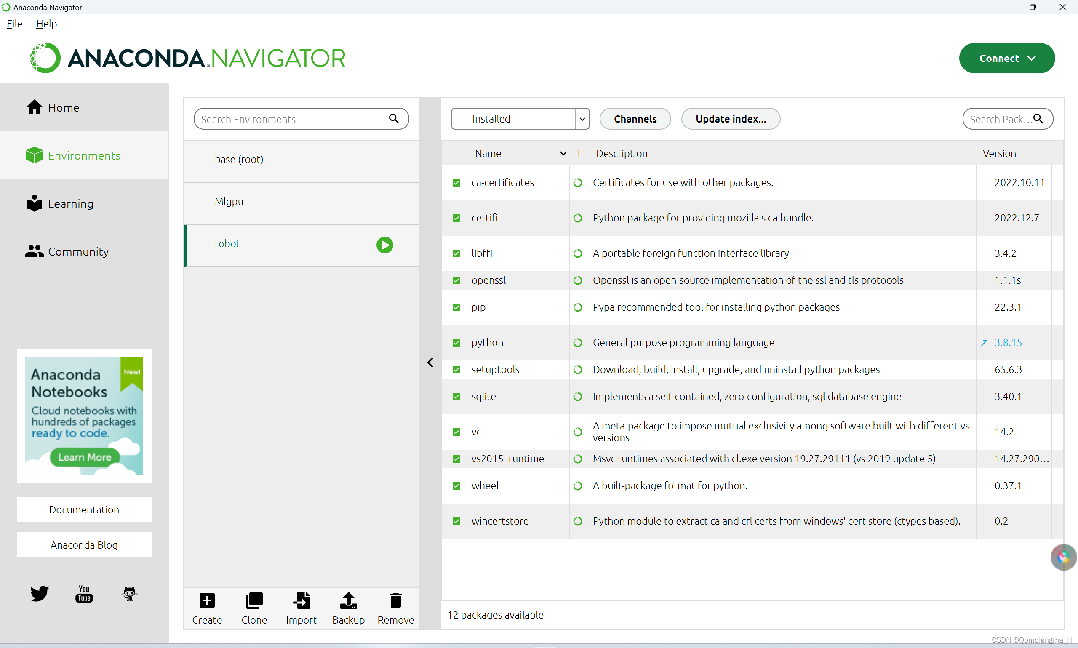The width and height of the screenshot is (1078, 648).
Task: Open the GitHub octocat icon link
Action: point(129,594)
